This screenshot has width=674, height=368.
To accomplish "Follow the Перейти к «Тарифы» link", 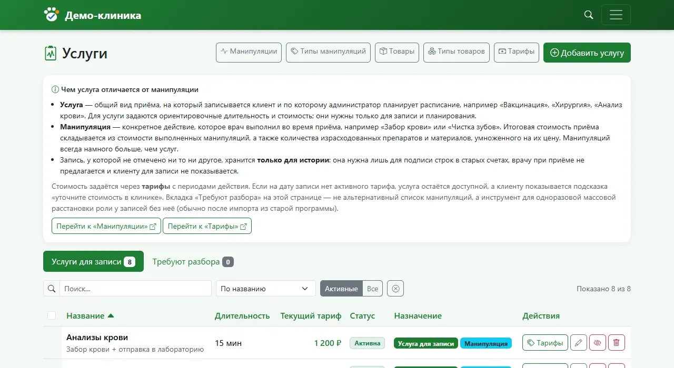I will (x=207, y=226).
